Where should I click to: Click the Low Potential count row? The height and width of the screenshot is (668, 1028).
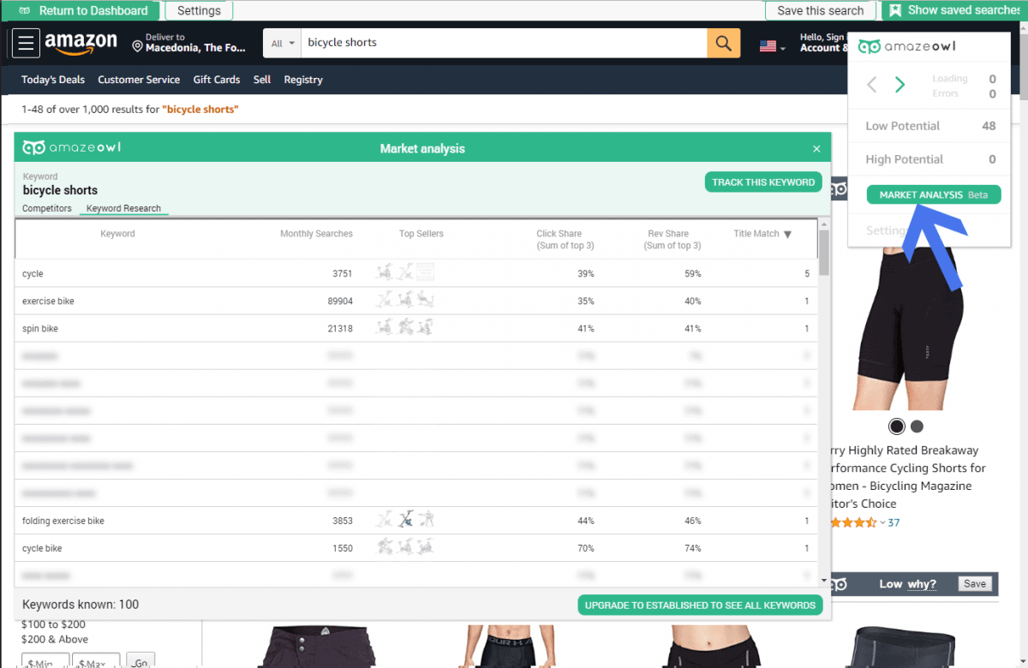click(930, 126)
